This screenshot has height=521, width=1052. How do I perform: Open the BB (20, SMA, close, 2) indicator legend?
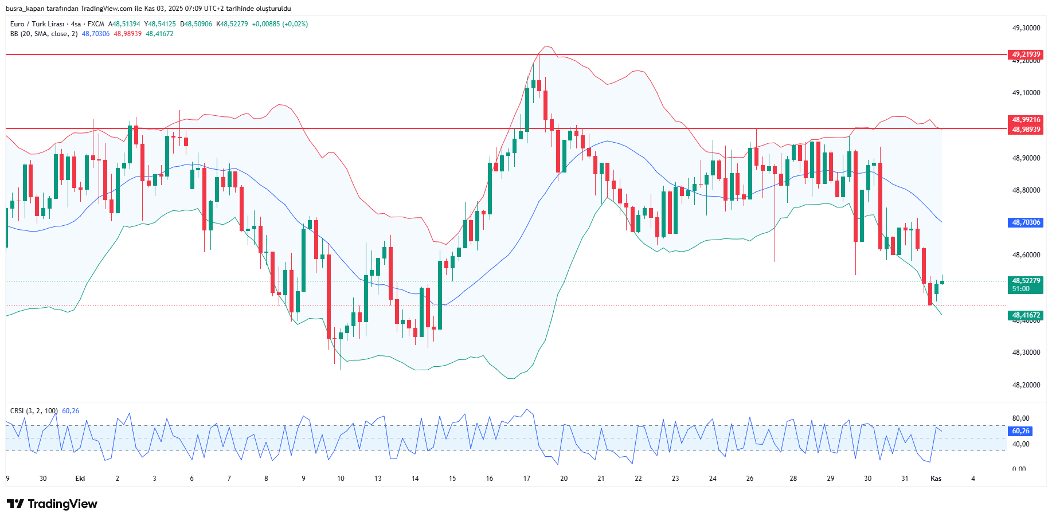(44, 34)
